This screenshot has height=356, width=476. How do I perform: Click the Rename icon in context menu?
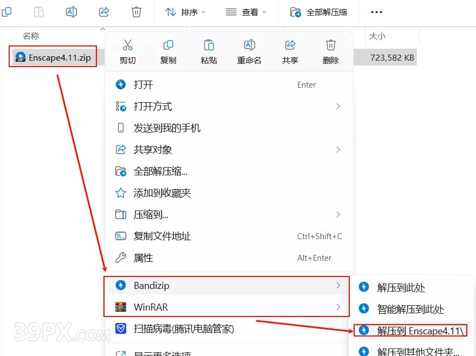click(249, 45)
